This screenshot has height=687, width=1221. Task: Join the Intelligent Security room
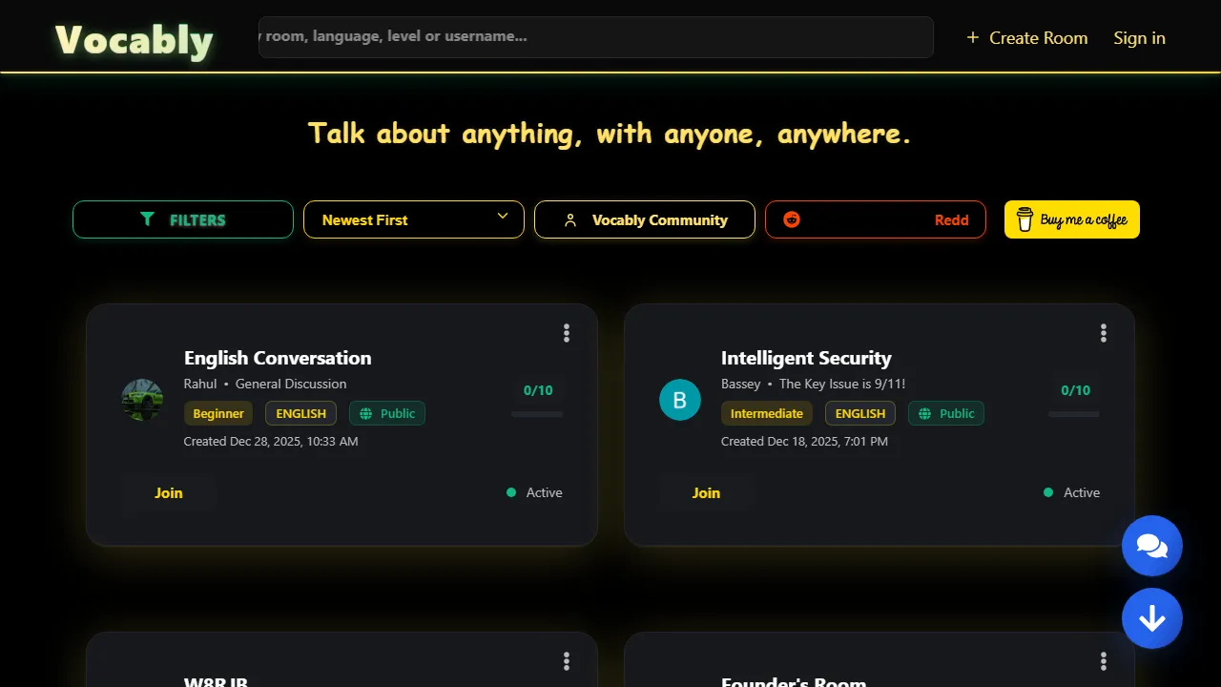coord(706,492)
